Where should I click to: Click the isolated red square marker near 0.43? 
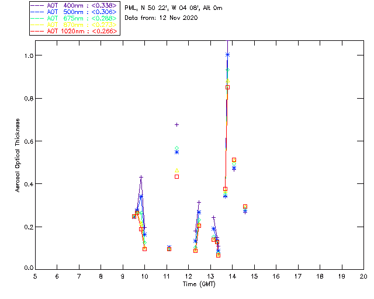point(176,177)
